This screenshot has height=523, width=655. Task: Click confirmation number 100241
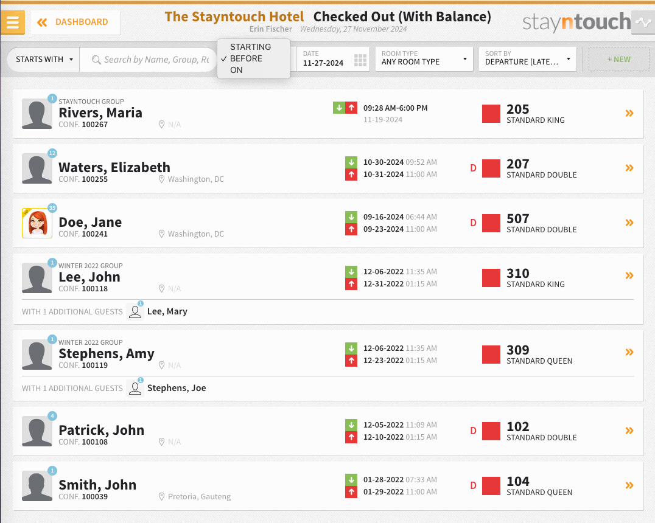[95, 234]
